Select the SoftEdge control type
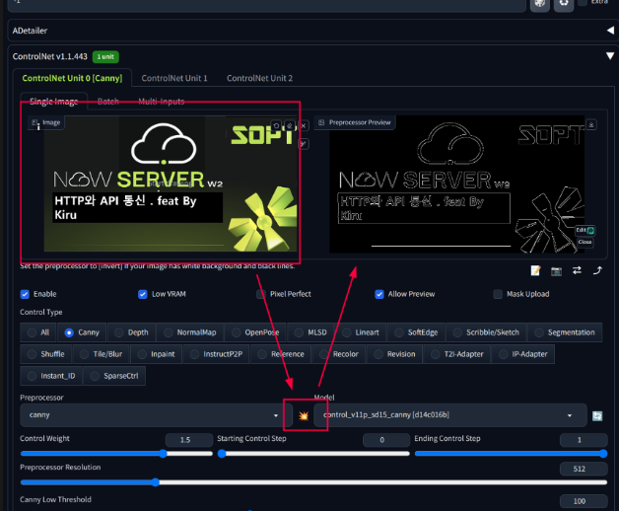 (416, 332)
